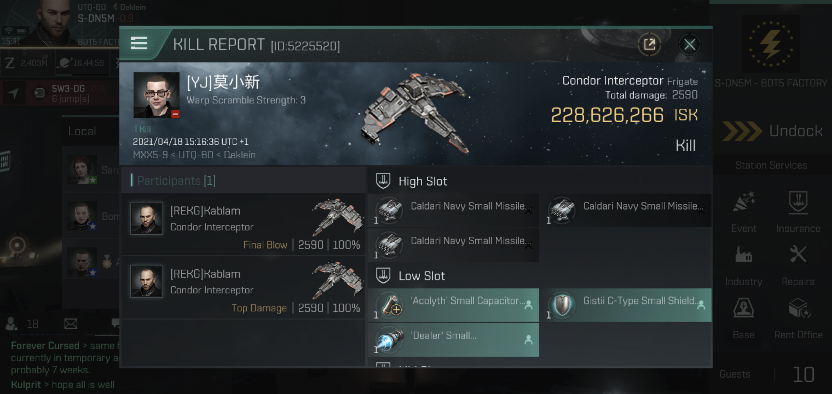The height and width of the screenshot is (394, 832).
Task: Open the Insurance station service
Action: (x=798, y=211)
